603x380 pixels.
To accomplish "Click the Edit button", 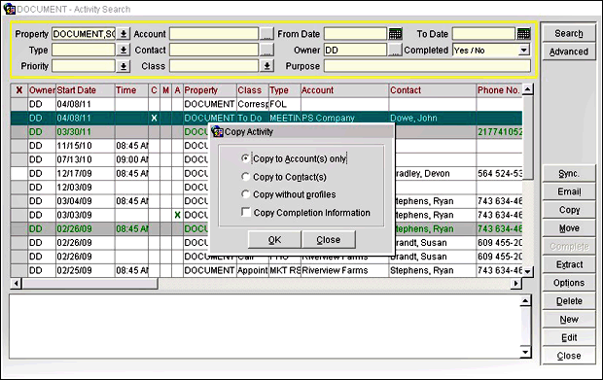I will point(569,338).
